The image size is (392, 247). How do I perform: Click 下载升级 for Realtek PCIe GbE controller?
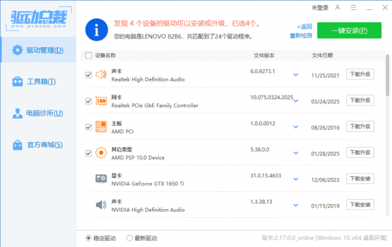(360, 100)
